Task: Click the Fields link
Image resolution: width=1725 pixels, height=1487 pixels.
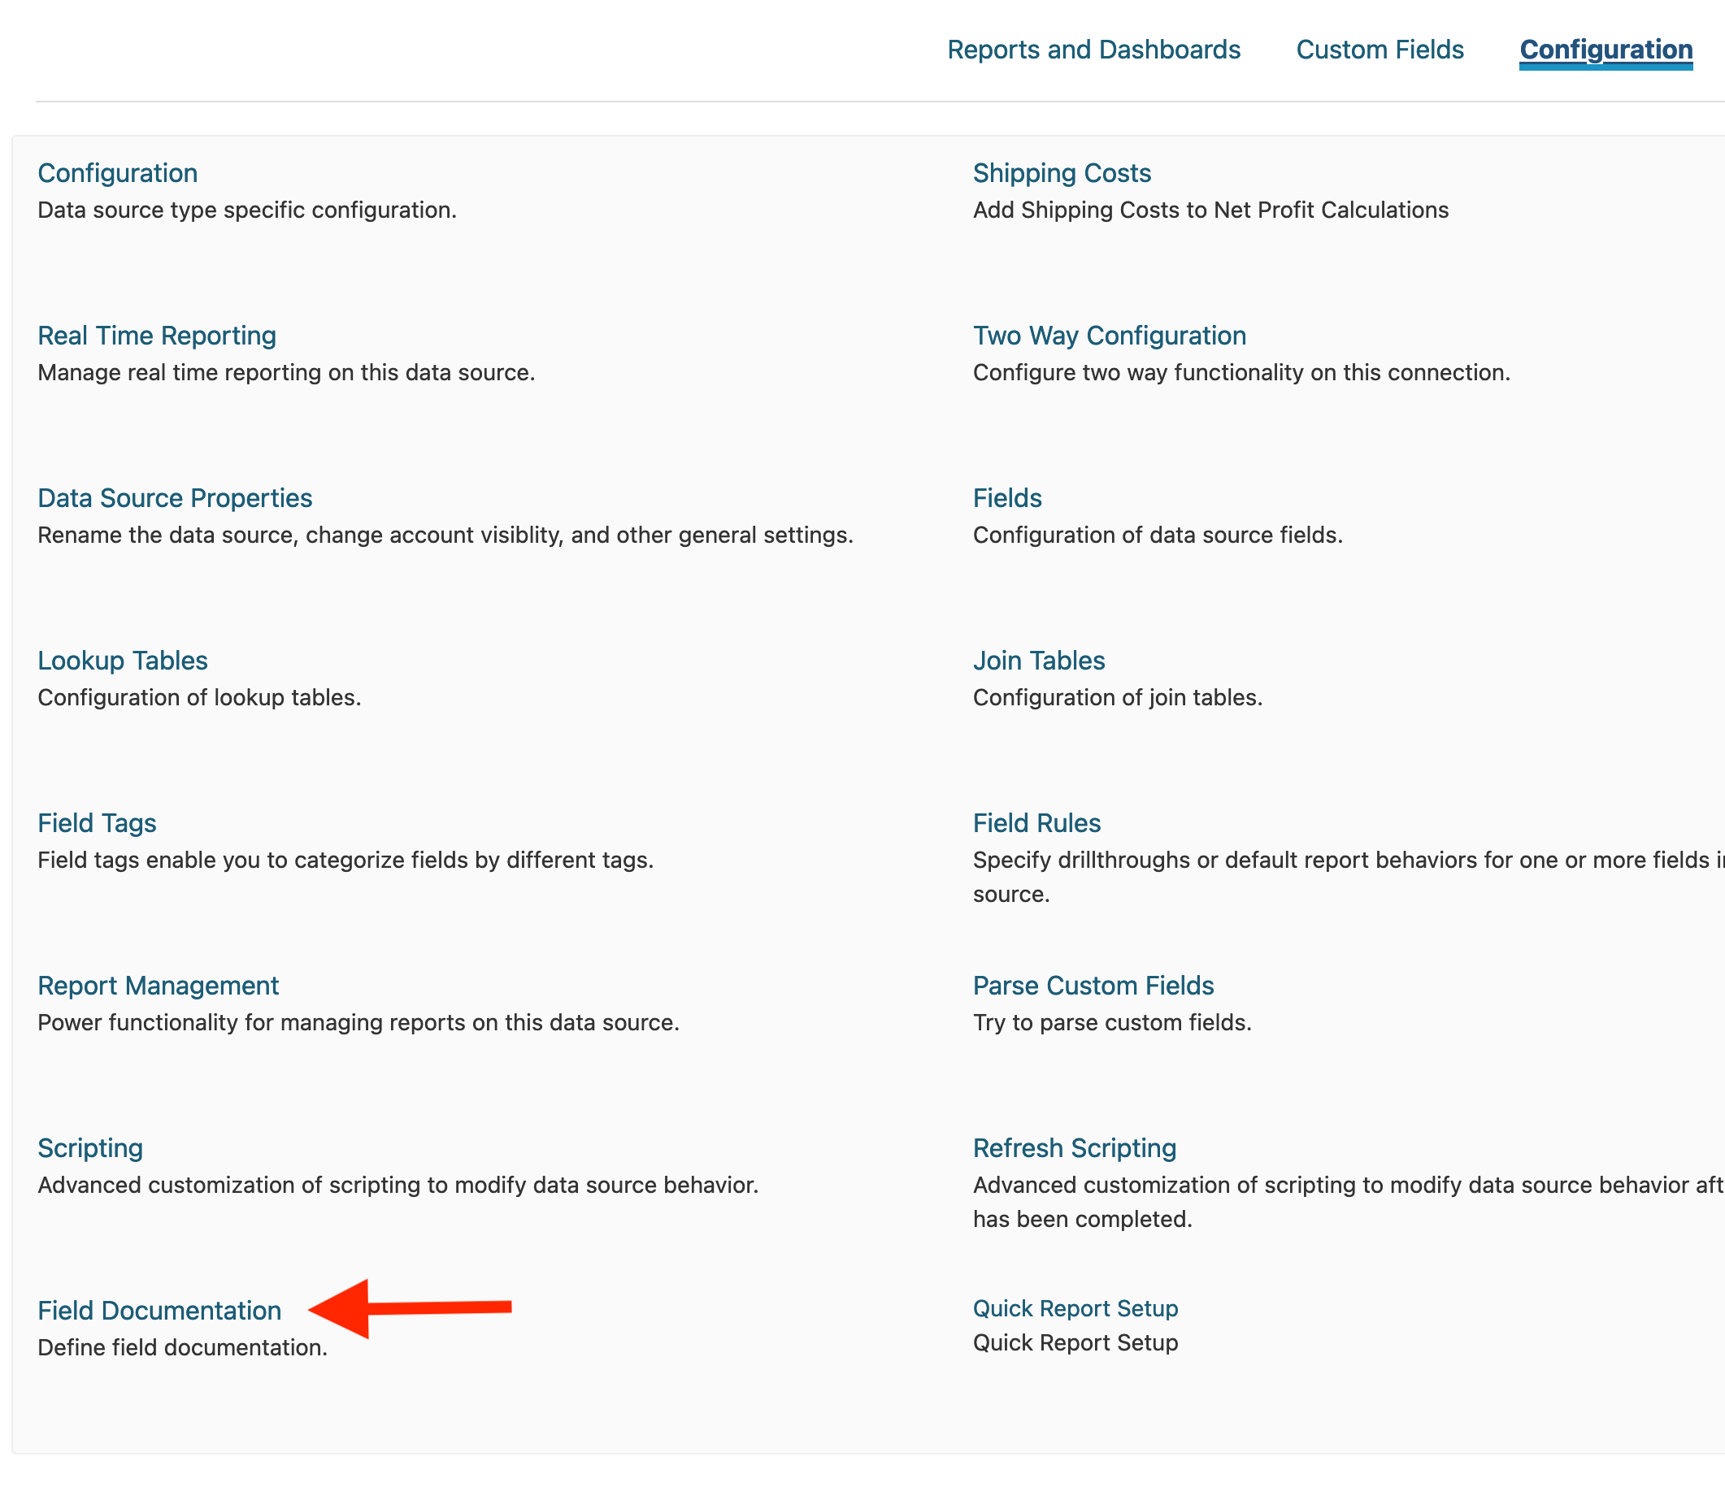Action: click(1007, 497)
